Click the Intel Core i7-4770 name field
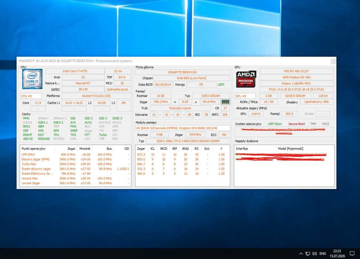This screenshot has width=360, height=259. pos(75,71)
